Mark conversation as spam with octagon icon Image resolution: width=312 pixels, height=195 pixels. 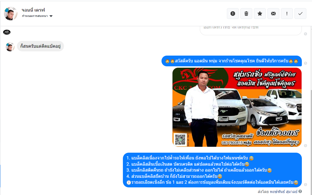(x=233, y=14)
